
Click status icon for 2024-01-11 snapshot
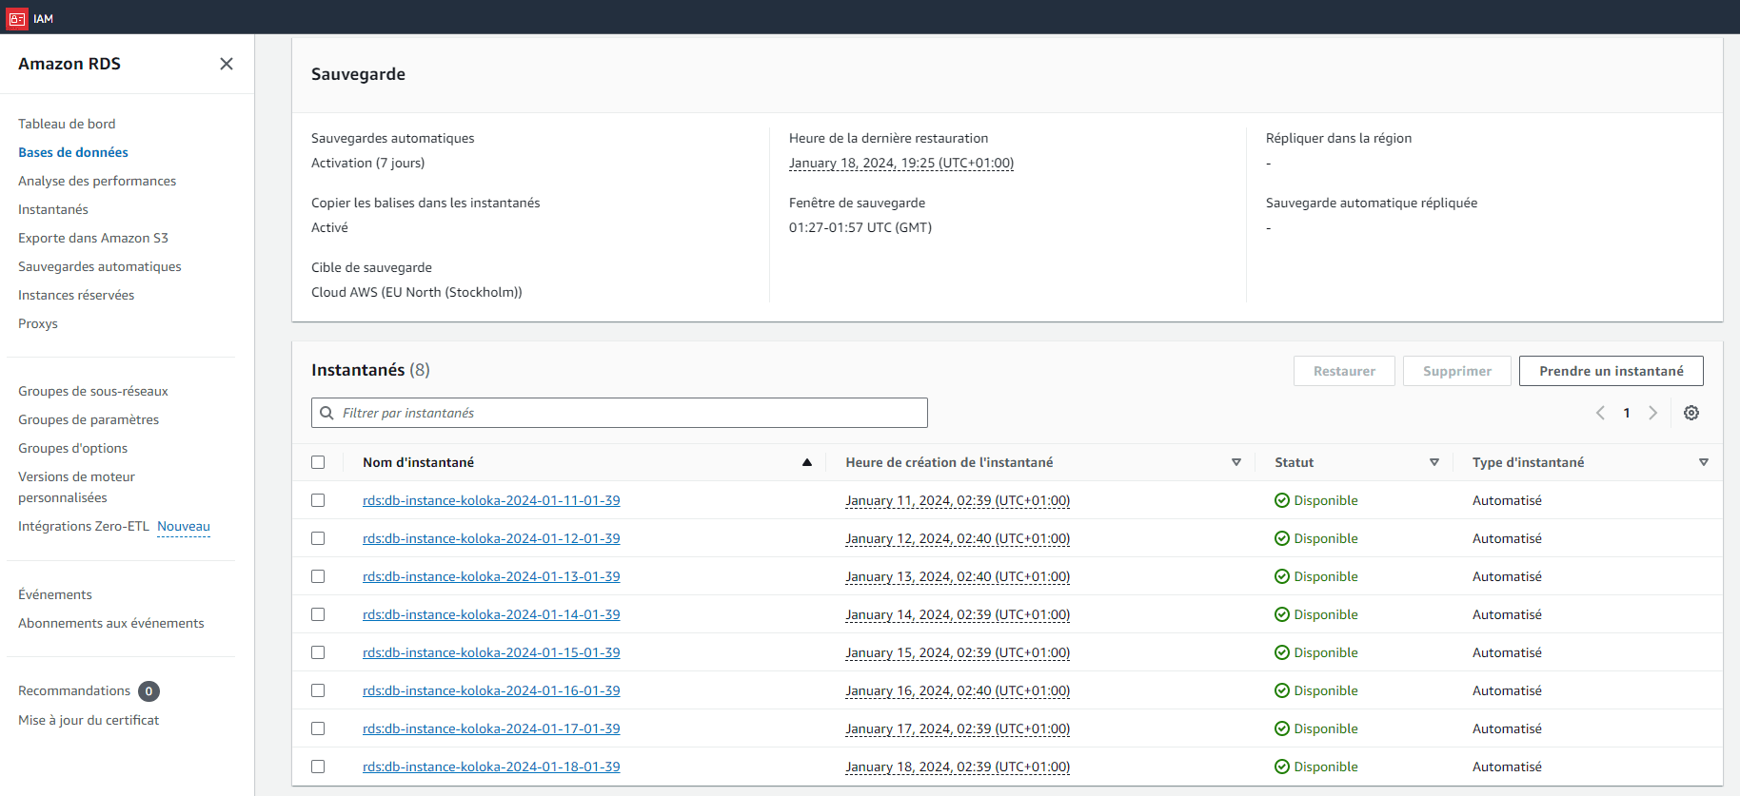point(1282,500)
